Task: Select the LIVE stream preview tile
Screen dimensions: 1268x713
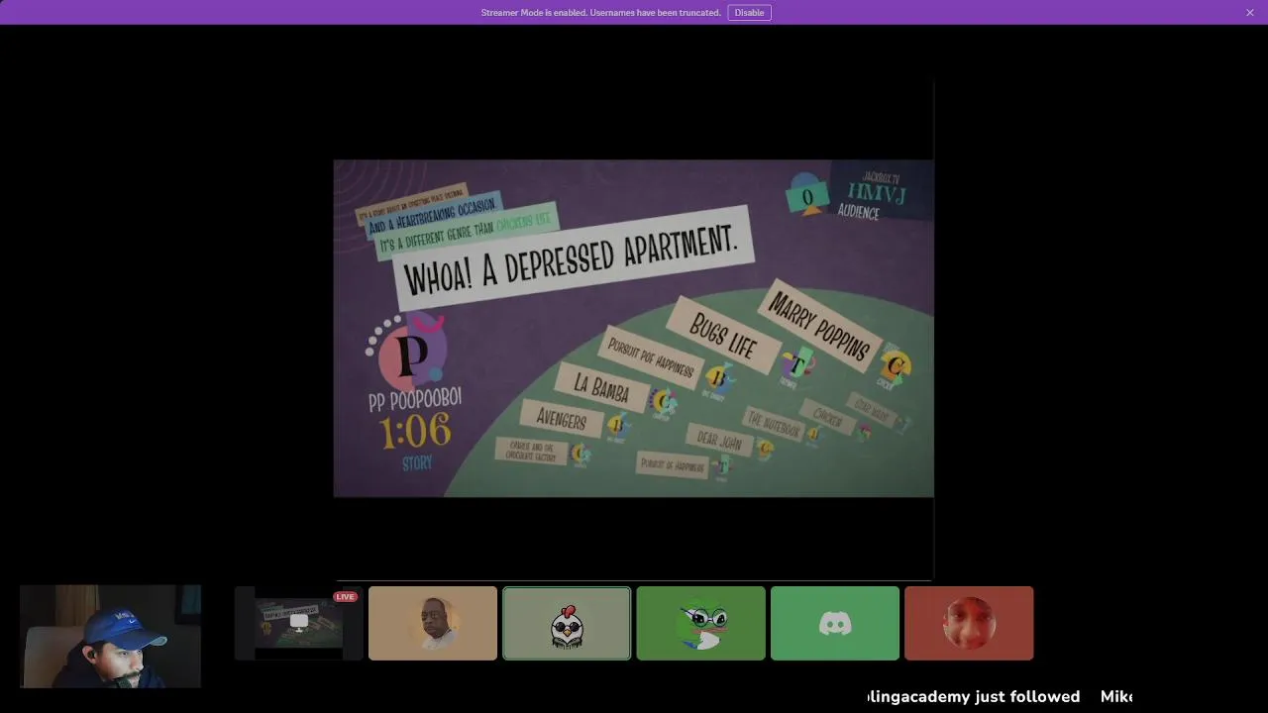Action: point(299,623)
